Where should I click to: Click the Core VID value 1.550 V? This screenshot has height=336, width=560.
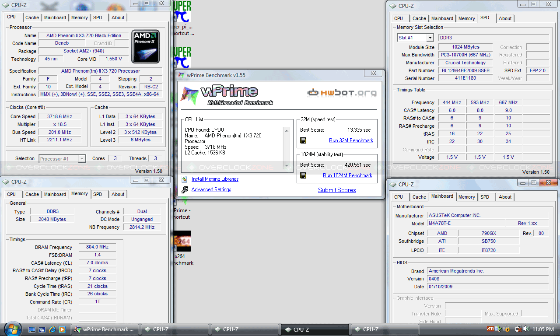pyautogui.click(x=114, y=59)
